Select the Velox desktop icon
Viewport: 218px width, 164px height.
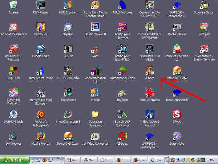point(95,48)
